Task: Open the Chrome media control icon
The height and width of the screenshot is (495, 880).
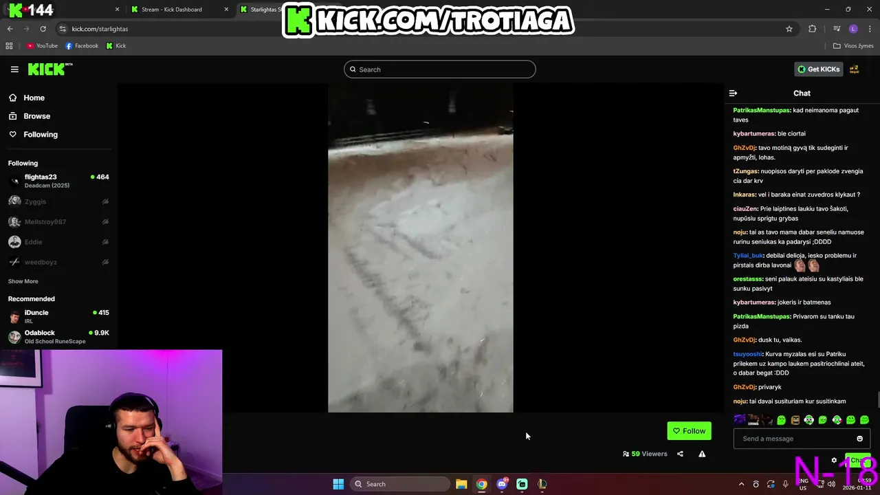Action: (837, 29)
